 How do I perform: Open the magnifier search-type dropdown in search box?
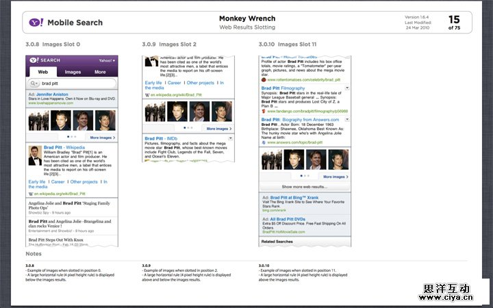point(34,84)
